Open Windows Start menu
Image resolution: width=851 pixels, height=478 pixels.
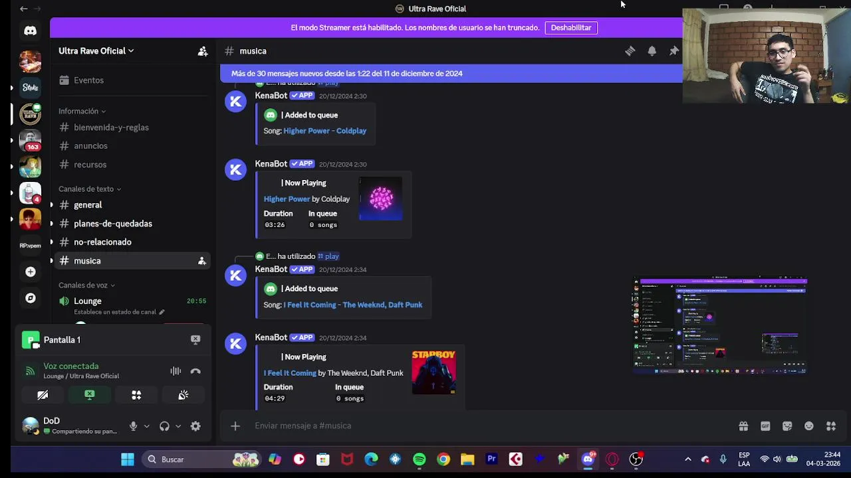point(128,459)
